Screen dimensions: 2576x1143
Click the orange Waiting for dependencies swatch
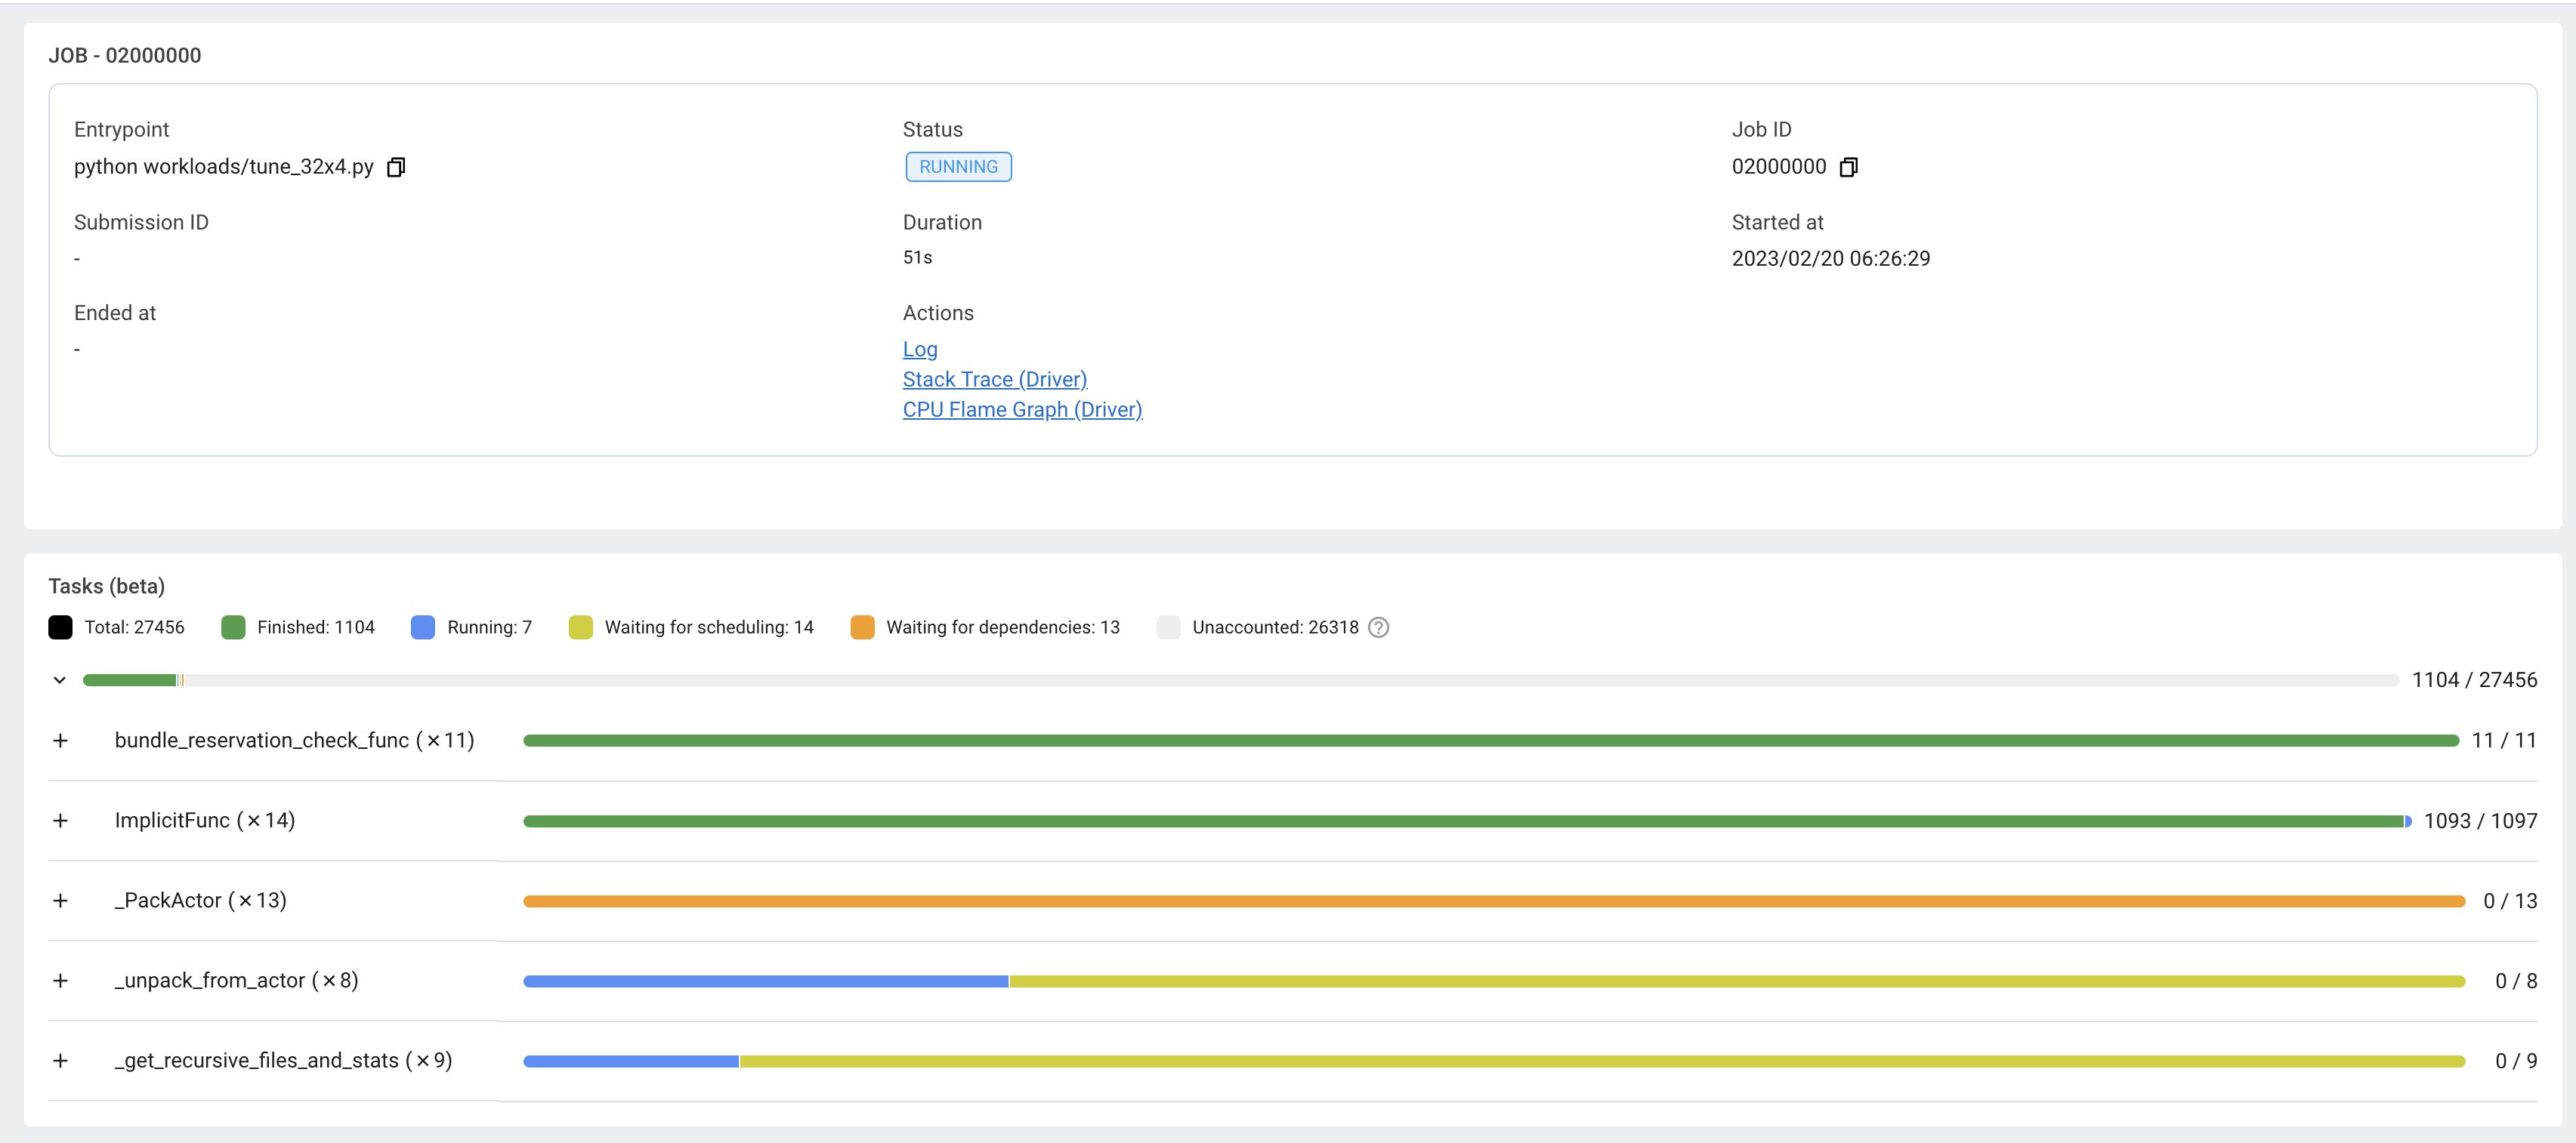coord(862,627)
